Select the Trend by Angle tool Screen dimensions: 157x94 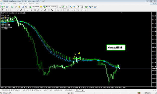click(38, 10)
